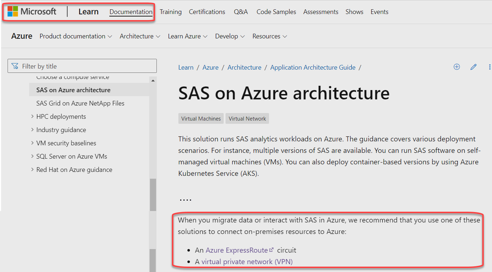492x272 pixels.
Task: Select SAS Grid on Azure NetApp Files
Action: tap(80, 103)
